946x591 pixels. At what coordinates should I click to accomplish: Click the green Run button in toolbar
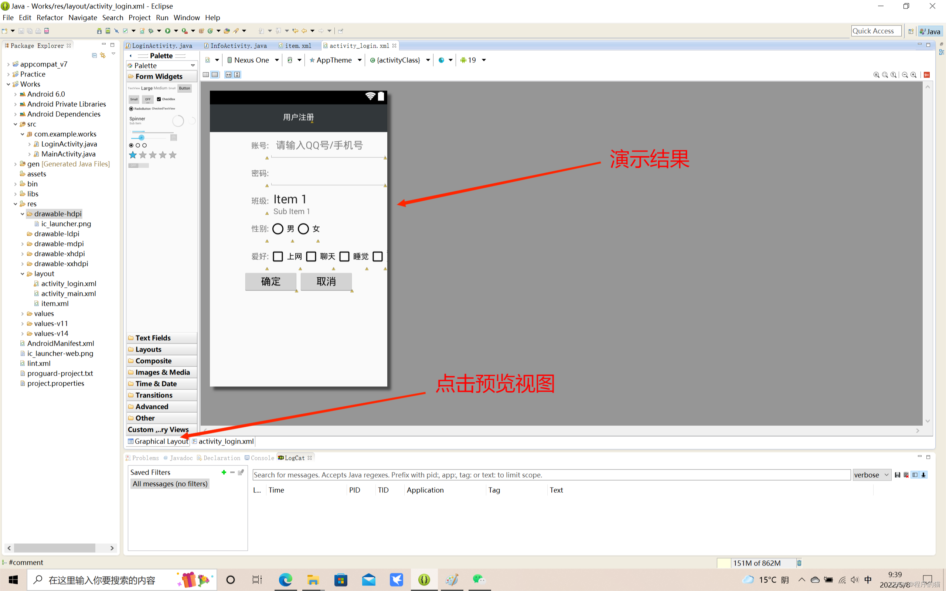pyautogui.click(x=168, y=31)
